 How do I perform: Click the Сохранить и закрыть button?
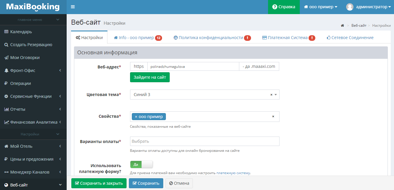pyautogui.click(x=99, y=183)
